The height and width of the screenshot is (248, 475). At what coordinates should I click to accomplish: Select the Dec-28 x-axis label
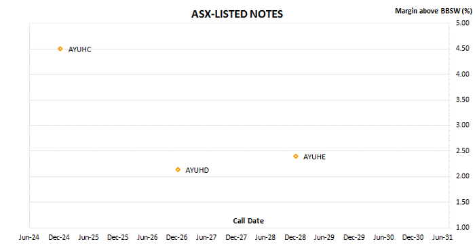point(295,237)
